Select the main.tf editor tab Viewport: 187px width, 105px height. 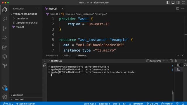coord(53,8)
